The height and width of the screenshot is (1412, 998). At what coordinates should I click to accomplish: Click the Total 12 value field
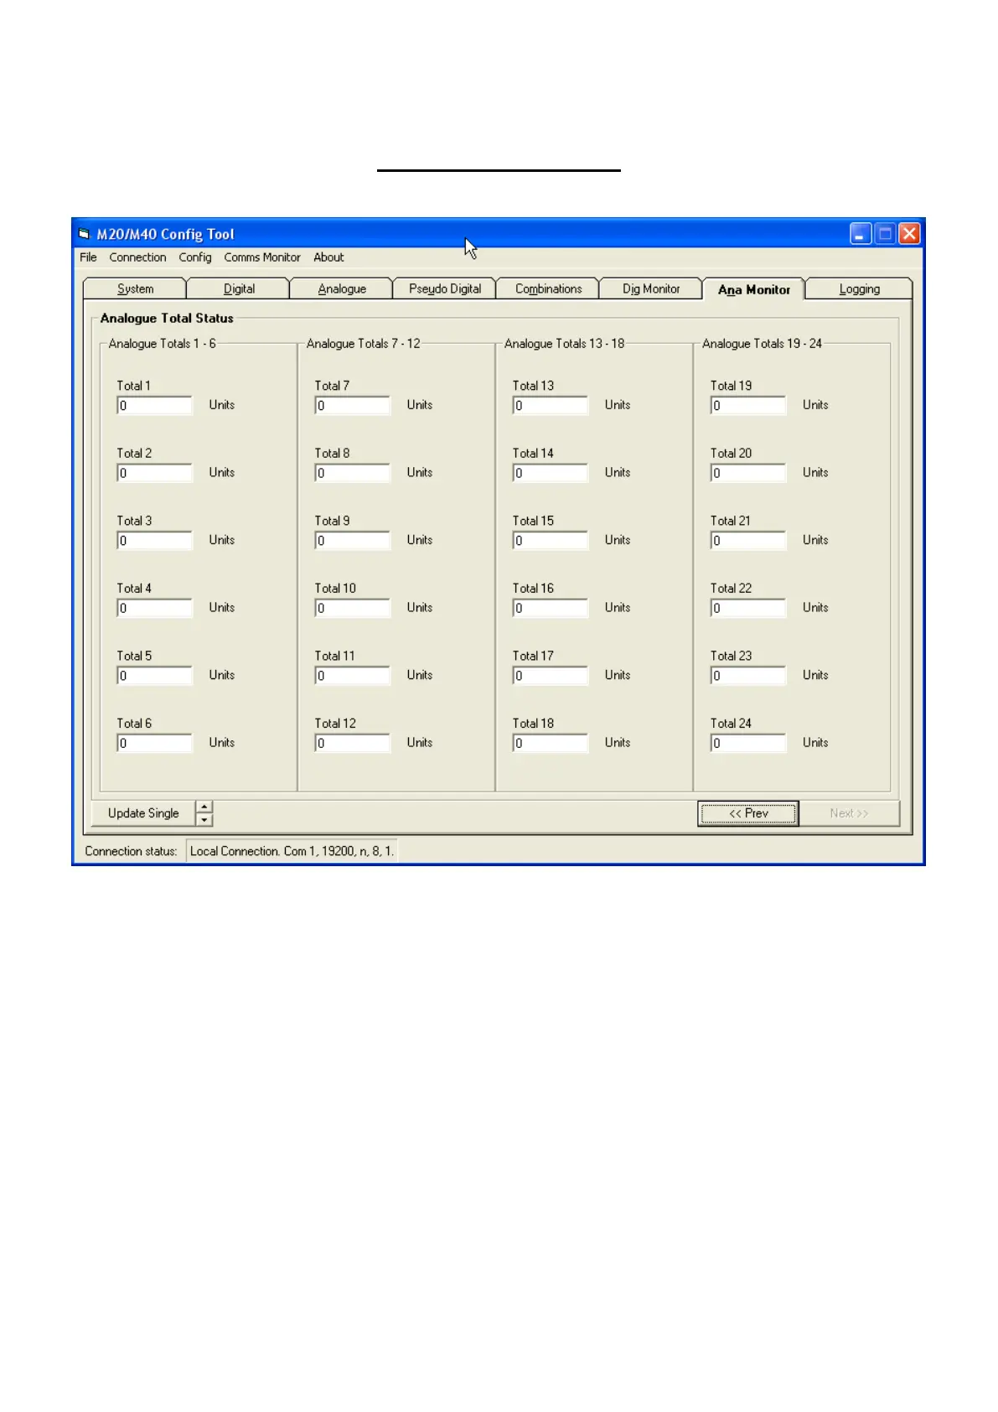(x=352, y=743)
